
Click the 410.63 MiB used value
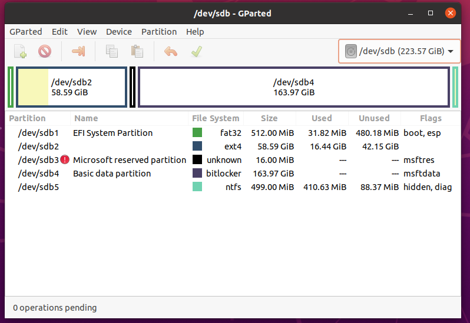pyautogui.click(x=325, y=187)
